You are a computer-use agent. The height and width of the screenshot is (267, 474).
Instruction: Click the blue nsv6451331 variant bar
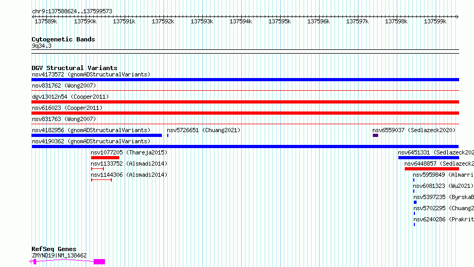tap(429, 158)
